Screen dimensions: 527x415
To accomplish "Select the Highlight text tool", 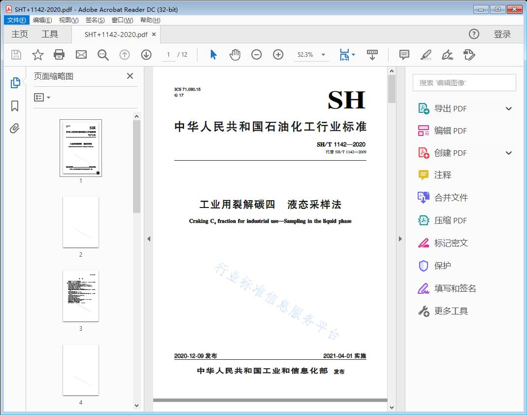I will (427, 55).
